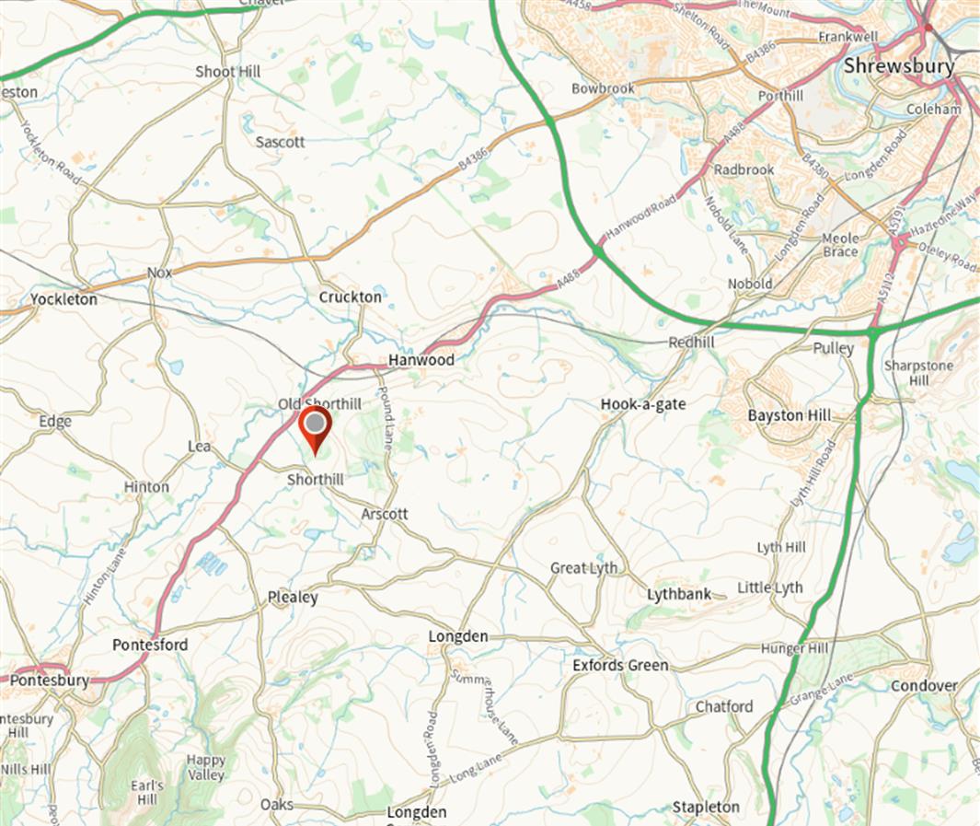Image resolution: width=980 pixels, height=826 pixels.
Task: Select the Hook-a-gate label
Action: pos(643,404)
